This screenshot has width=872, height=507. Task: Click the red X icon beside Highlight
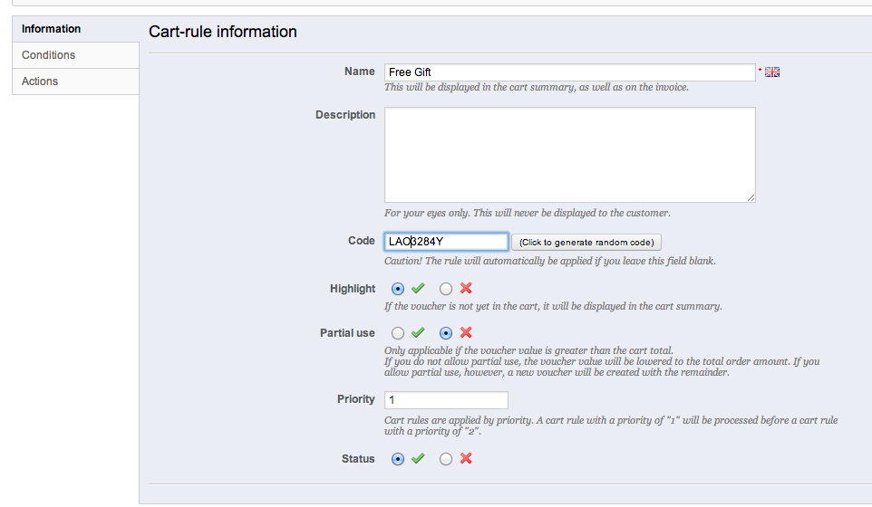pos(466,289)
